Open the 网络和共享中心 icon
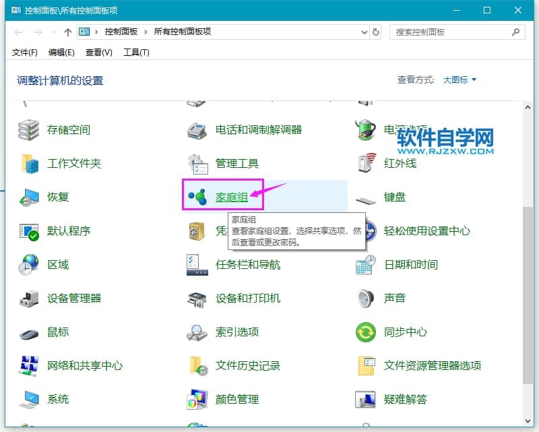The width and height of the screenshot is (539, 432). pyautogui.click(x=30, y=365)
